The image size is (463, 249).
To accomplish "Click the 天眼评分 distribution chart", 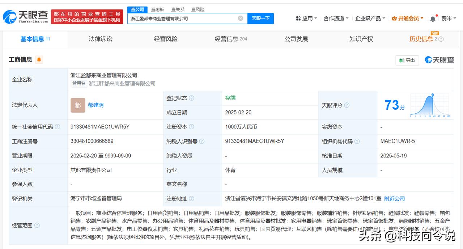I will pyautogui.click(x=430, y=105).
